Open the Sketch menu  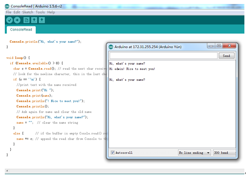[x=28, y=12]
